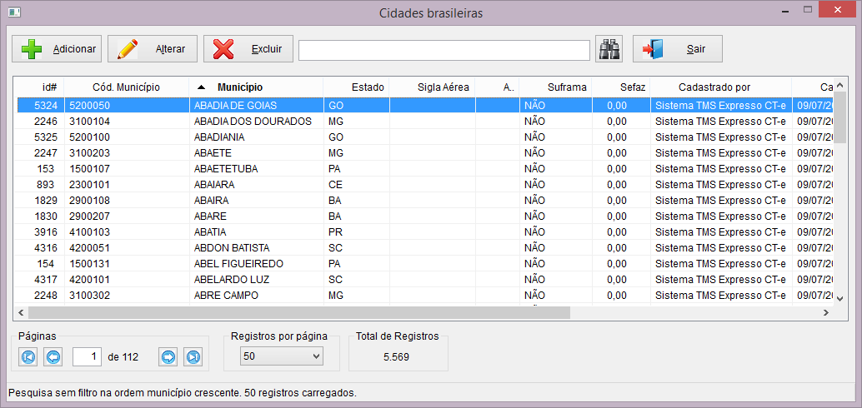Select row ABARE

[425, 216]
